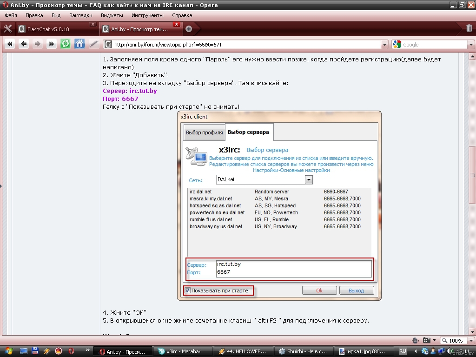Click status bar fit-to-width icon
476x357 pixels.
[415, 340]
